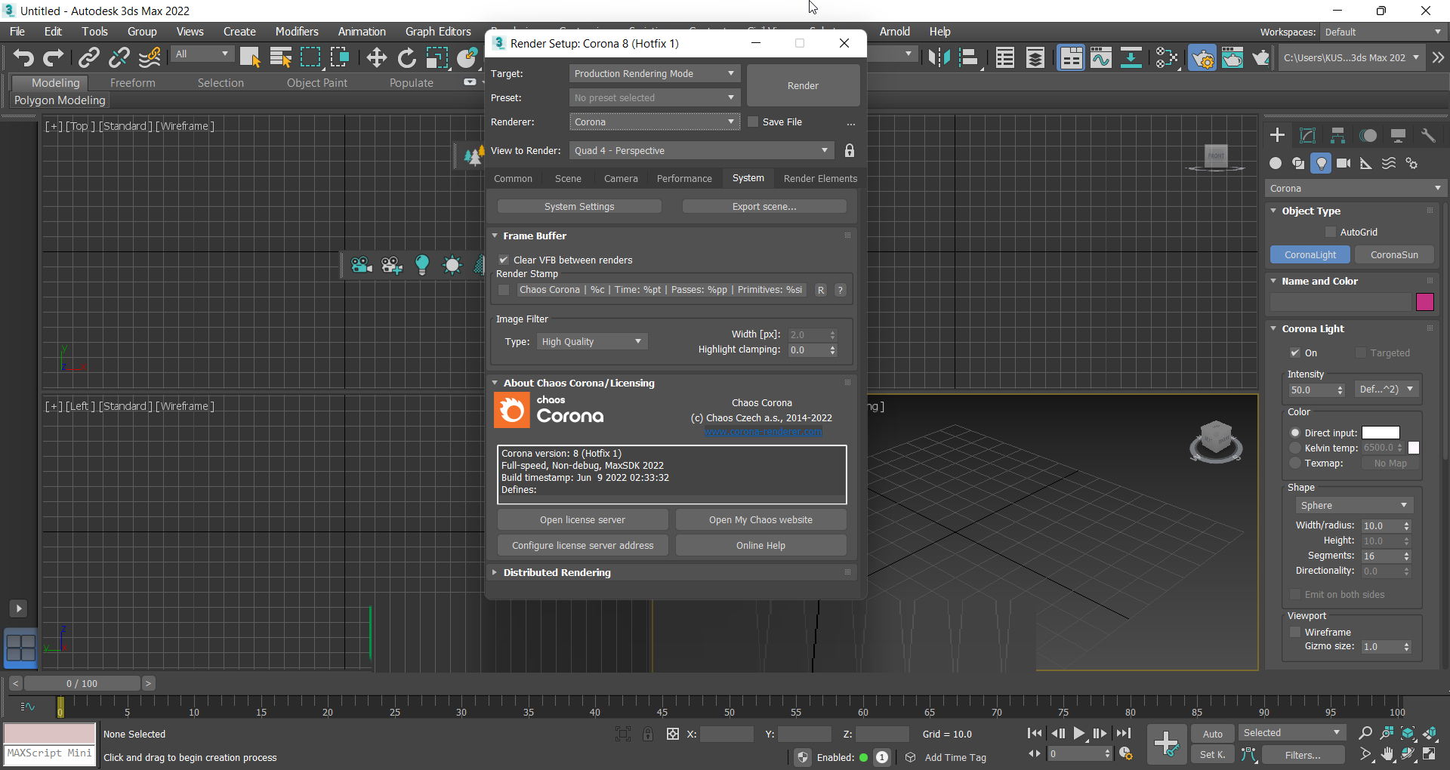This screenshot has height=770, width=1450.
Task: Select the Move tool on the main toolbar
Action: tap(375, 57)
